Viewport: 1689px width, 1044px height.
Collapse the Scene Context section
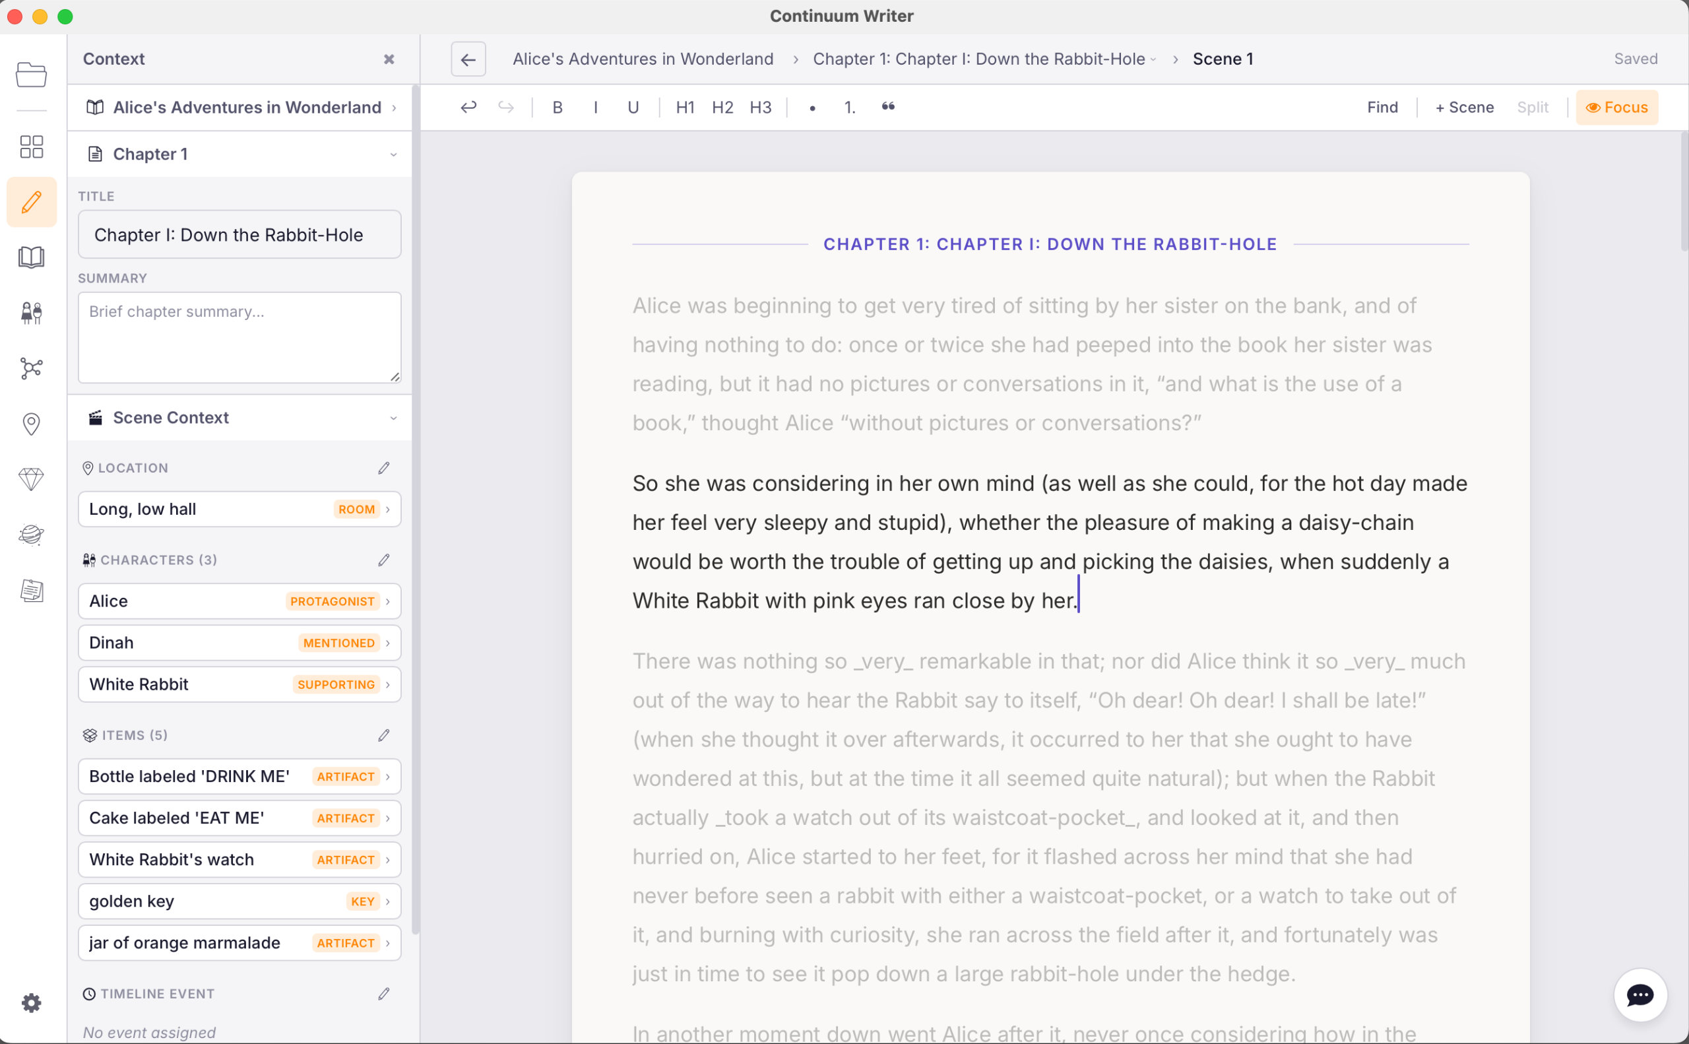[239, 418]
